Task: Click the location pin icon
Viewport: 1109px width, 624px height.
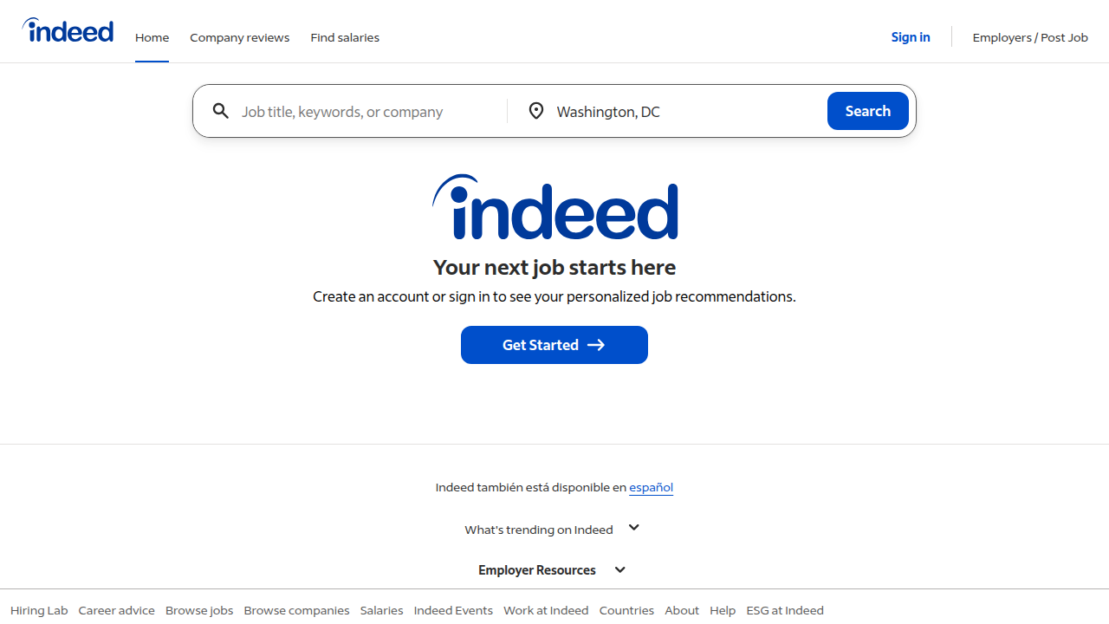Action: pyautogui.click(x=536, y=111)
